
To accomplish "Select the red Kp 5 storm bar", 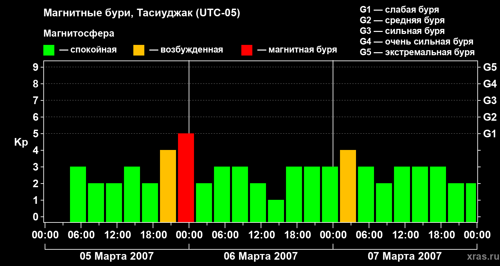I will point(186,178).
